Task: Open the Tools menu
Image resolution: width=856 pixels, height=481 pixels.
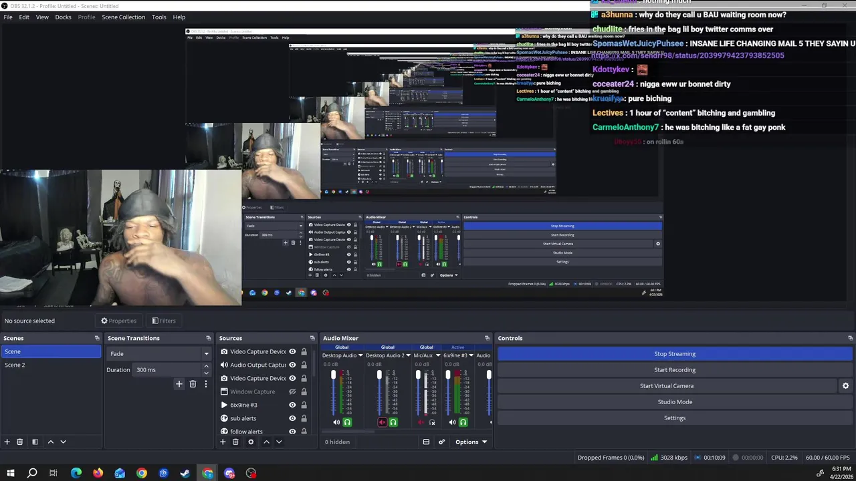Action: [x=158, y=17]
